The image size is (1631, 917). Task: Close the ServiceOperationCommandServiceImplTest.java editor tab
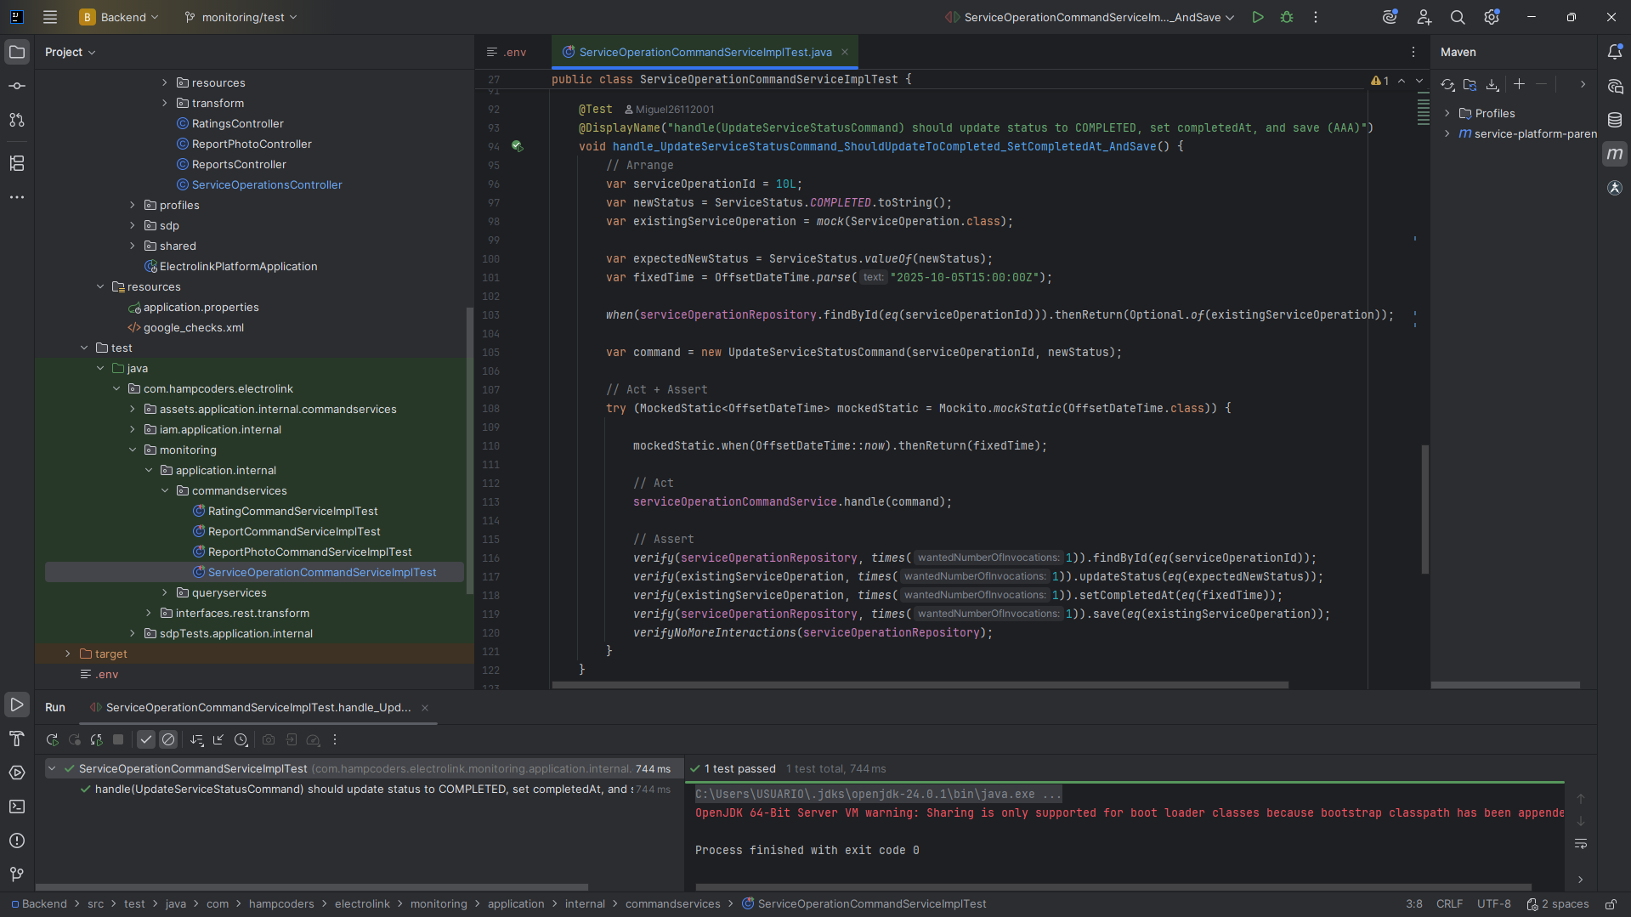[845, 52]
